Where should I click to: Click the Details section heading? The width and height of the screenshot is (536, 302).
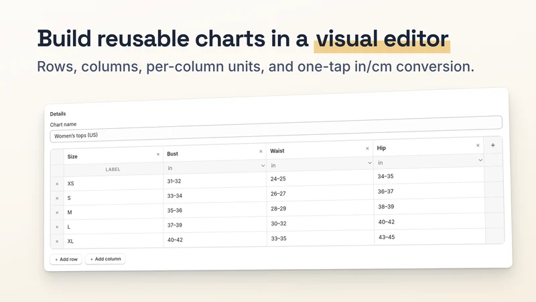coord(58,113)
